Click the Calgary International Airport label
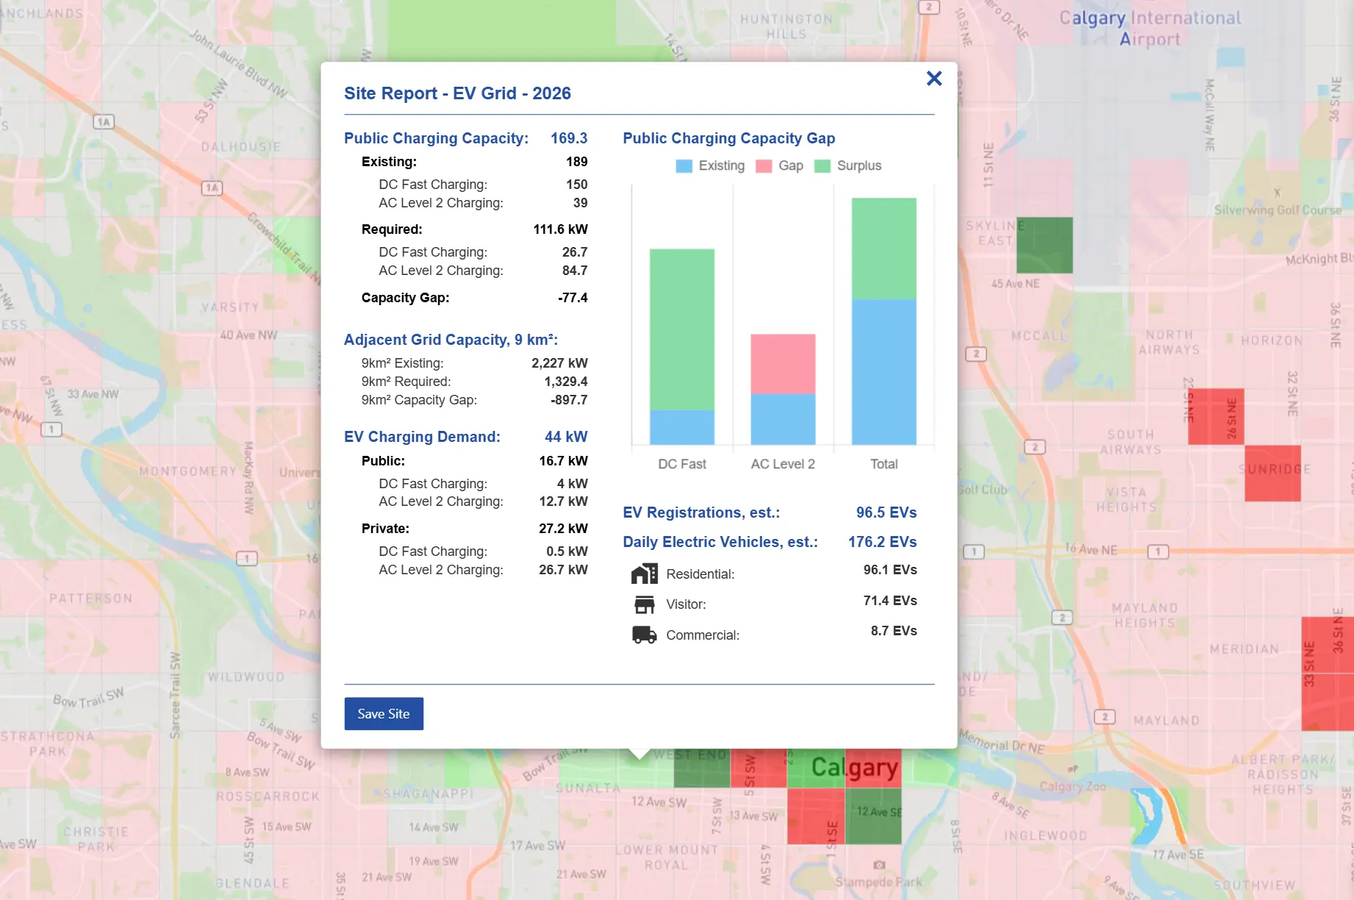The height and width of the screenshot is (900, 1354). (x=1150, y=28)
